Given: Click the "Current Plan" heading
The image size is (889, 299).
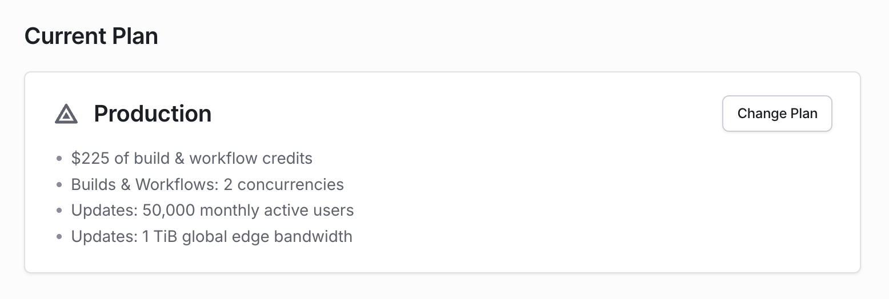Looking at the screenshot, I should tap(91, 37).
